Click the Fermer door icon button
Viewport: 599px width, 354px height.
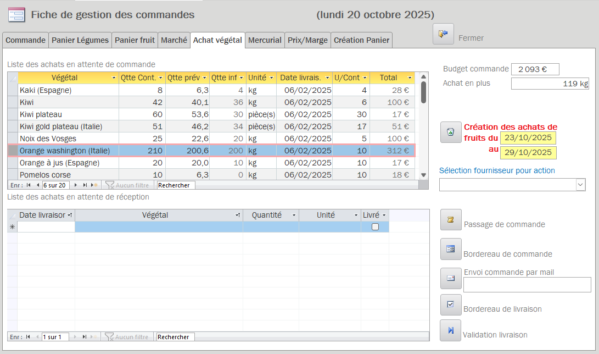tap(443, 34)
